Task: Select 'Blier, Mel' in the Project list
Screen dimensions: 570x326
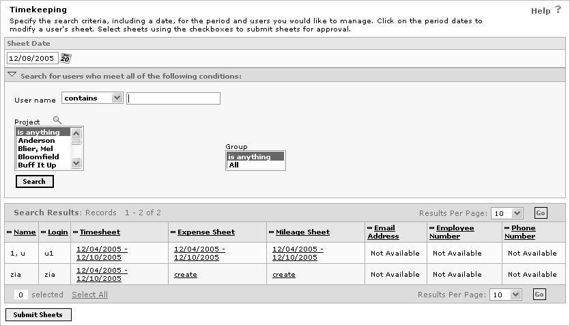Action: pos(43,148)
